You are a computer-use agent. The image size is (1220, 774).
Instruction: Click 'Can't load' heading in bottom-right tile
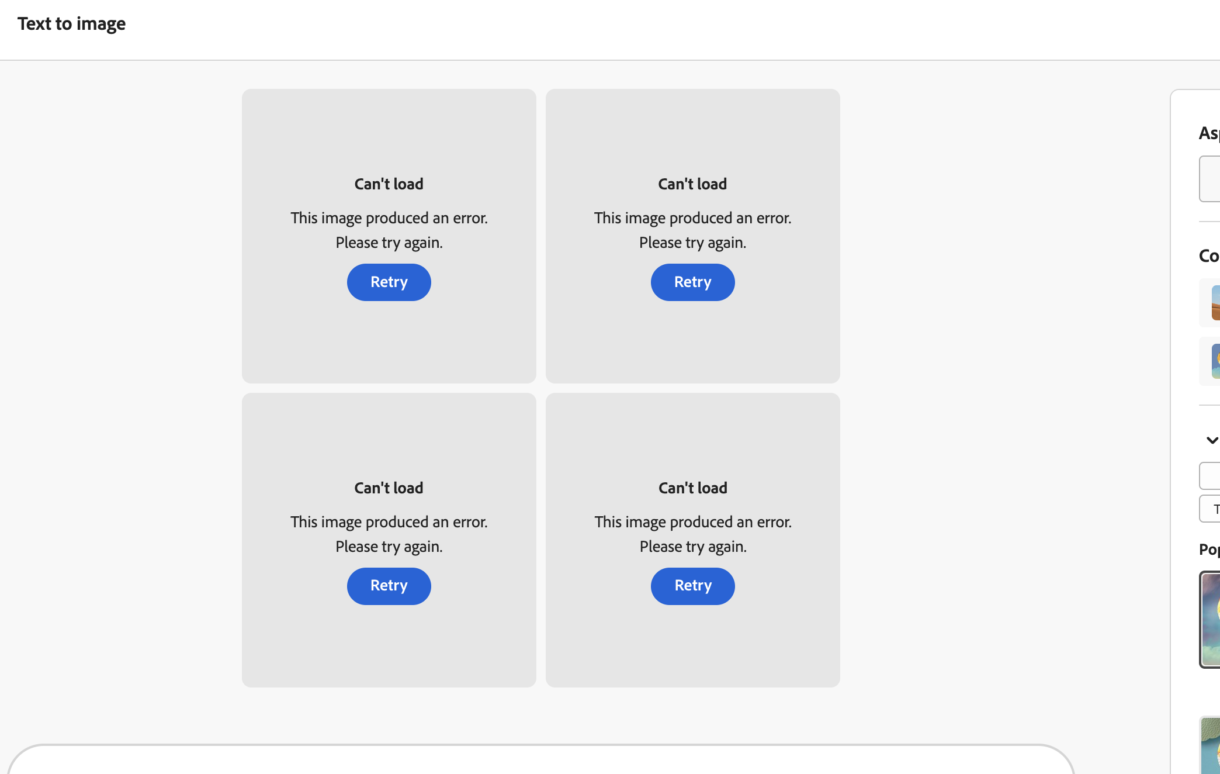point(692,488)
